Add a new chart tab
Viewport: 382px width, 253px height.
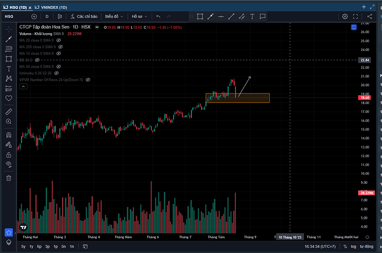coord(364,7)
